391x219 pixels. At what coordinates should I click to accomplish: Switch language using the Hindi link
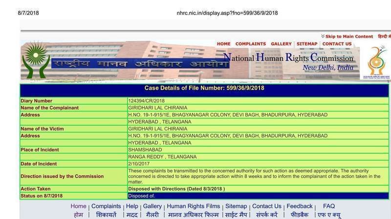coord(381,36)
